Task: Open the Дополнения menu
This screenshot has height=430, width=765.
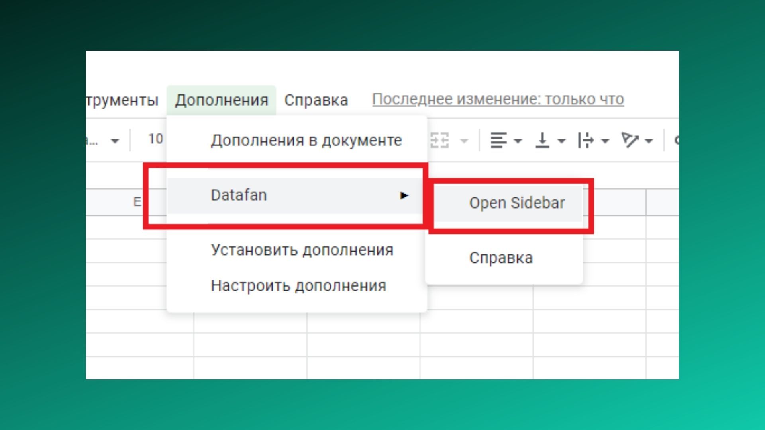Action: click(221, 100)
